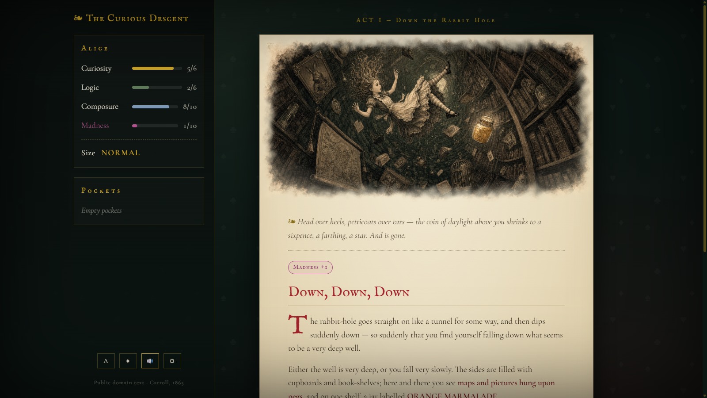Open settings with the gear button
Screen dimensions: 707x398
point(172,361)
